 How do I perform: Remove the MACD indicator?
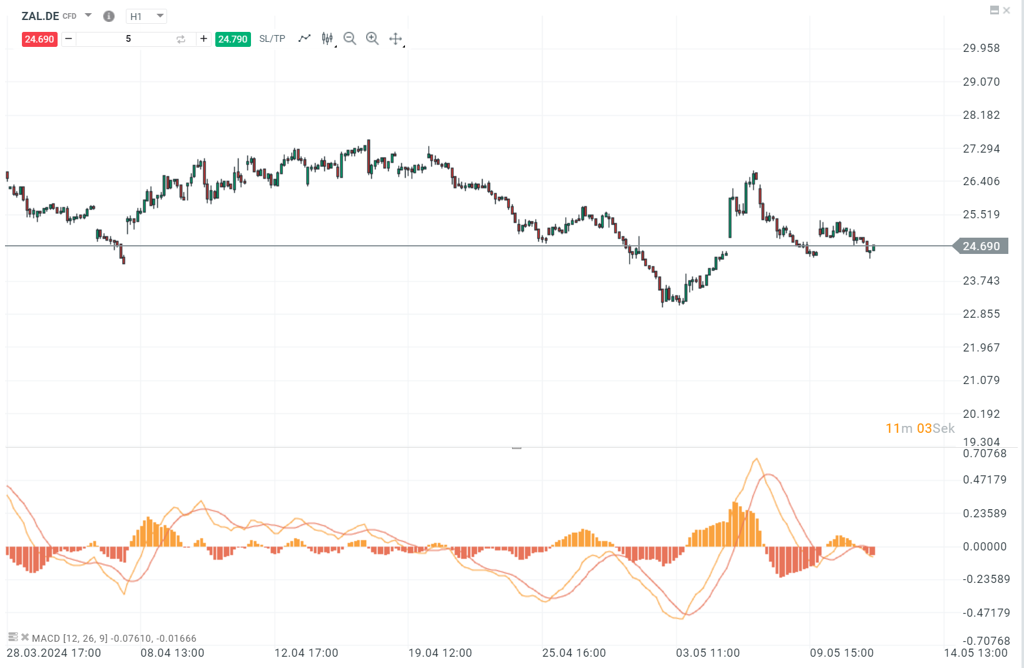click(25, 637)
